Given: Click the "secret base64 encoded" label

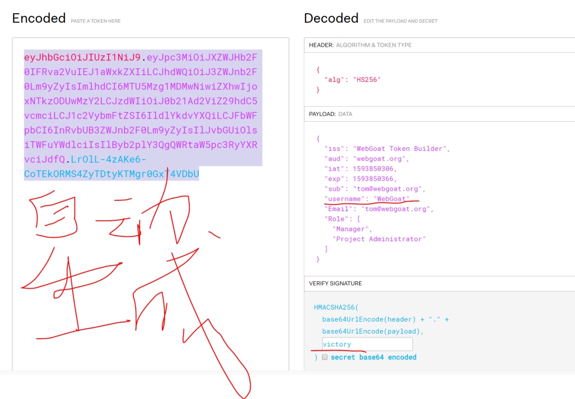Looking at the screenshot, I should [373, 357].
